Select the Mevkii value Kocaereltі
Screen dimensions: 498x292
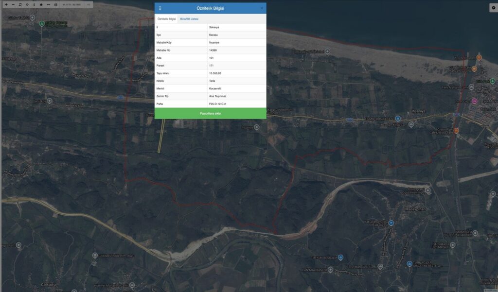(x=215, y=88)
